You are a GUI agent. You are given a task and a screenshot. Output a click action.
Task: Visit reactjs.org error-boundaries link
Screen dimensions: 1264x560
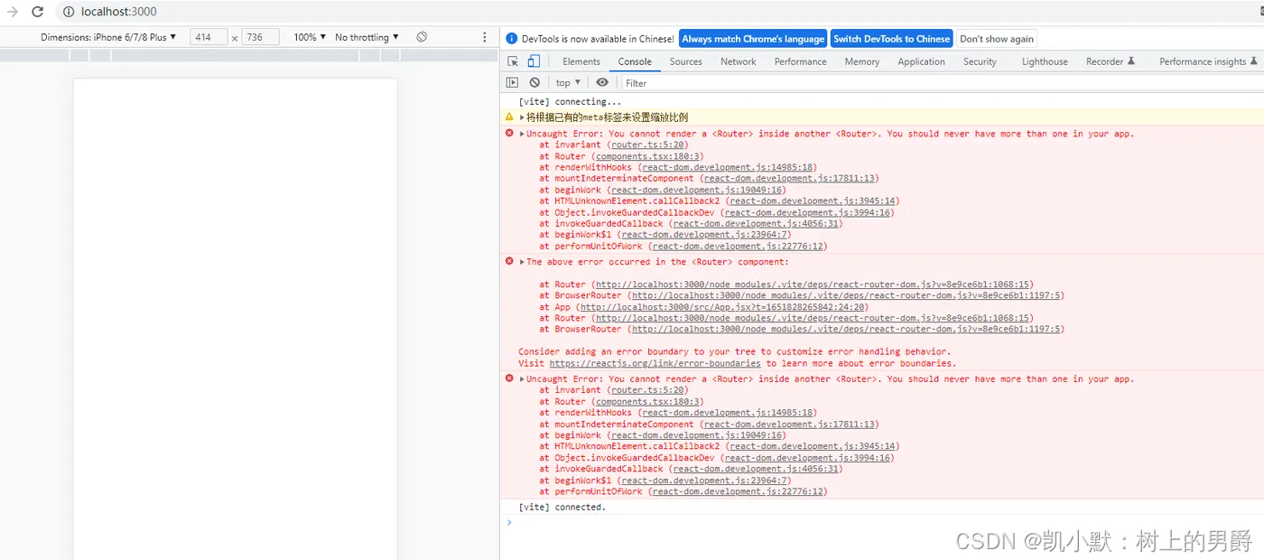click(x=655, y=363)
